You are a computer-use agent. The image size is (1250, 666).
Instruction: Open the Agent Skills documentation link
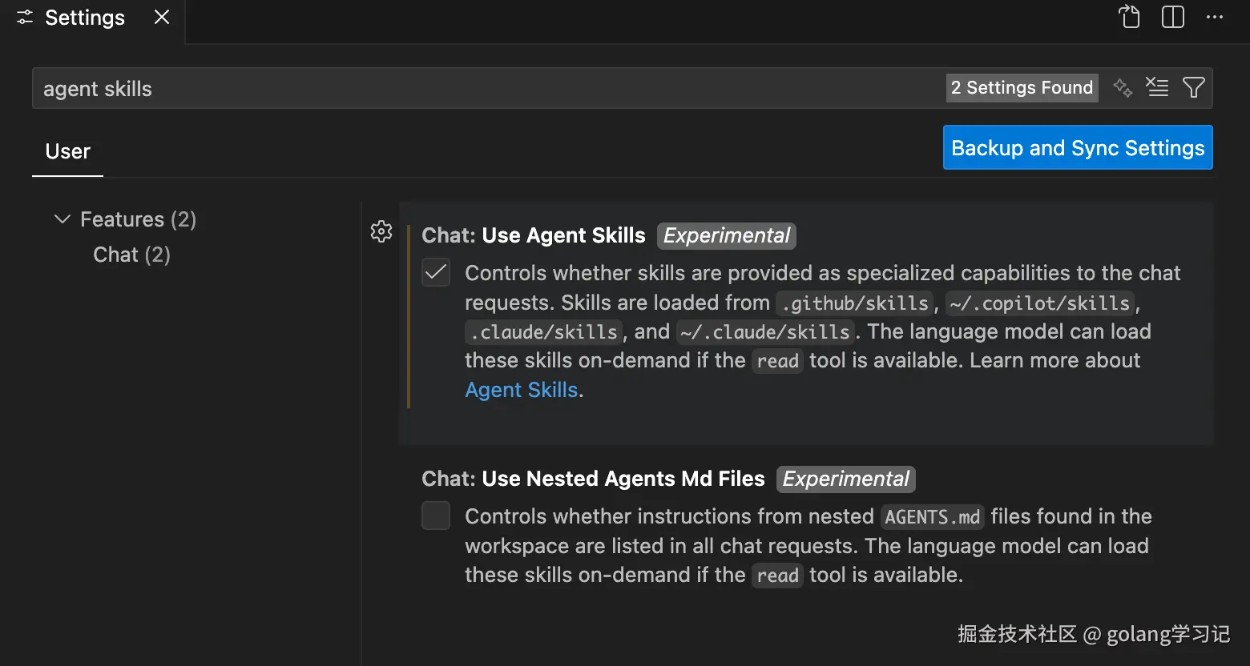(521, 390)
